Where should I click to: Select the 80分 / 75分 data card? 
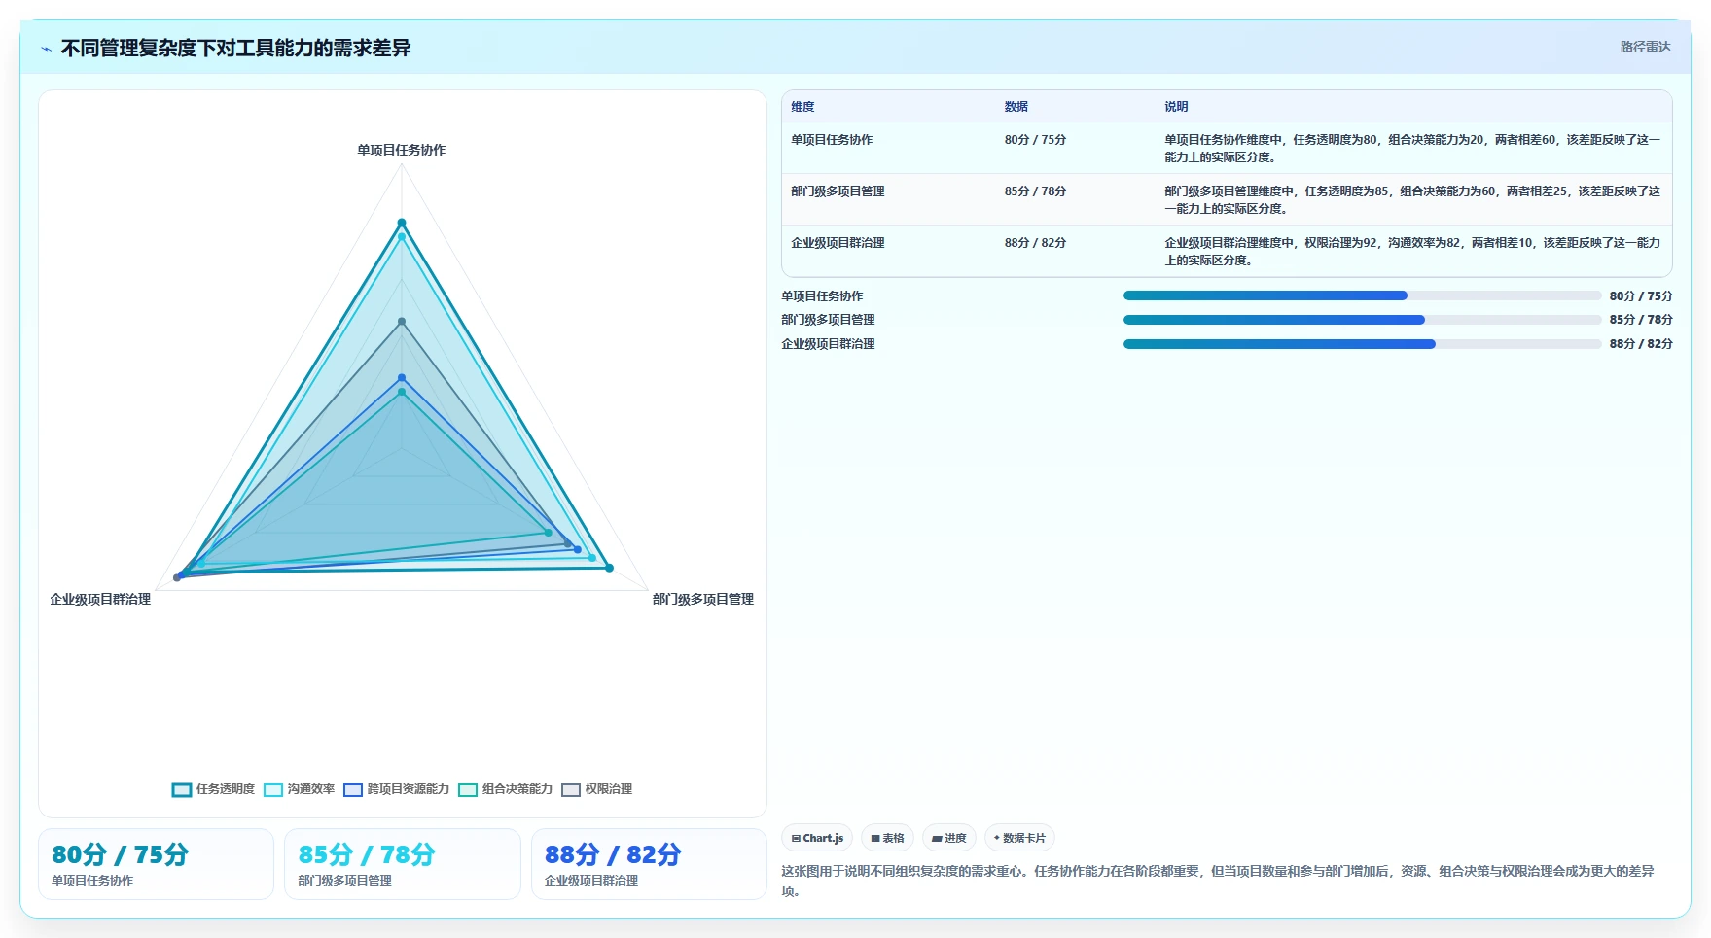157,864
